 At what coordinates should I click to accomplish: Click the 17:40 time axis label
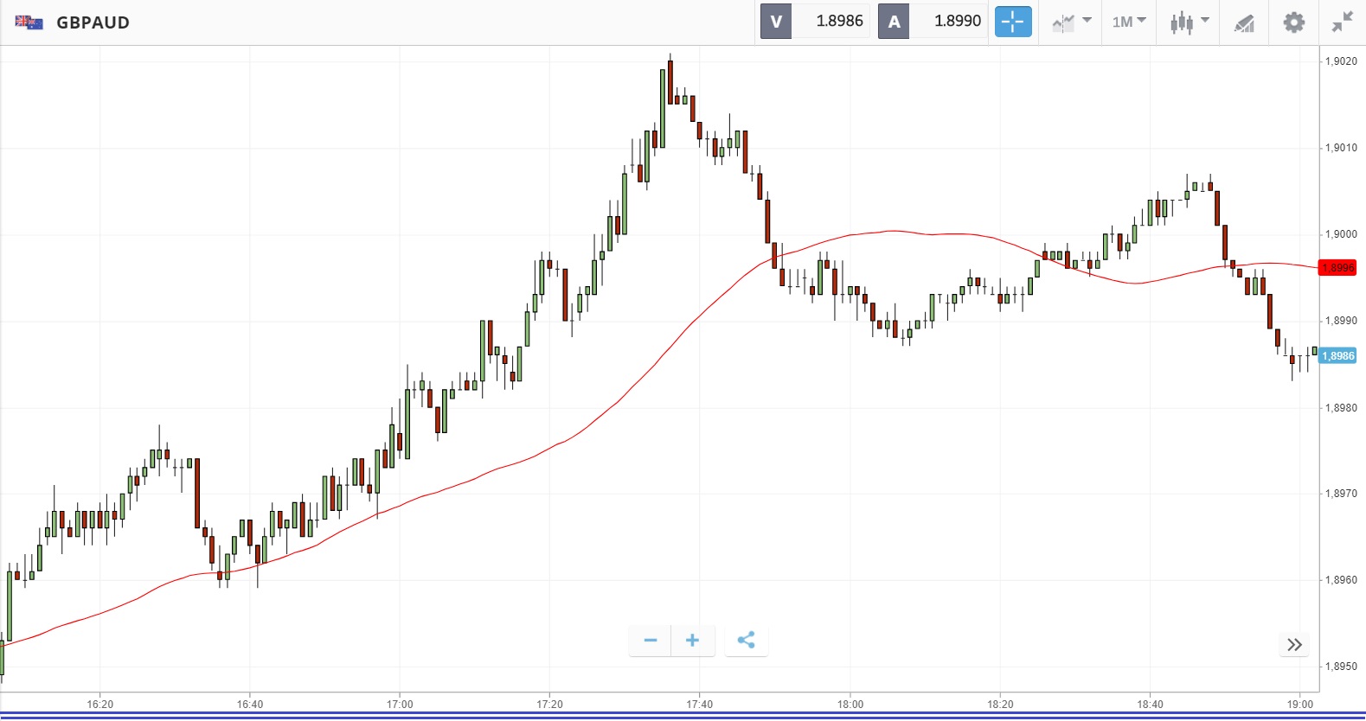click(700, 705)
